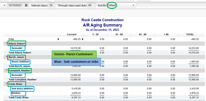Image resolution: width=206 pixels, height=101 pixels.
Task: Select the TOTAL column header
Action: pos(190,34)
